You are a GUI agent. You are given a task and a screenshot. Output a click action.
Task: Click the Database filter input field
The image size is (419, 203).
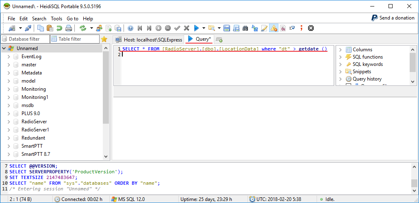pos(25,39)
